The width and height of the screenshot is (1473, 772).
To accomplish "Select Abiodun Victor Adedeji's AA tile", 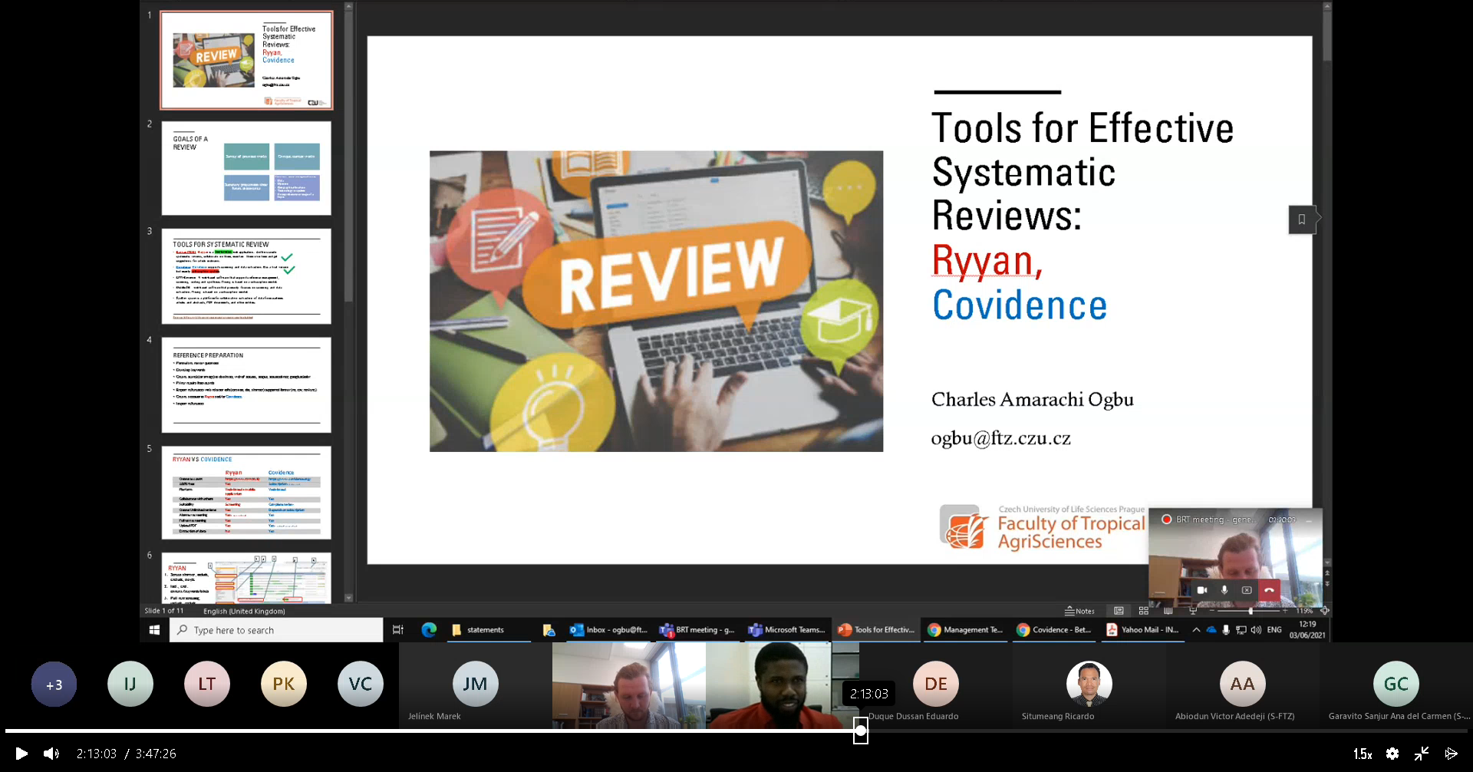I will click(x=1243, y=685).
